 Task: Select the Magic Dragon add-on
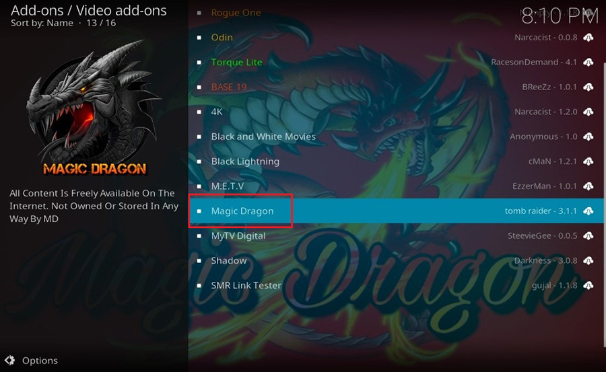pyautogui.click(x=396, y=211)
